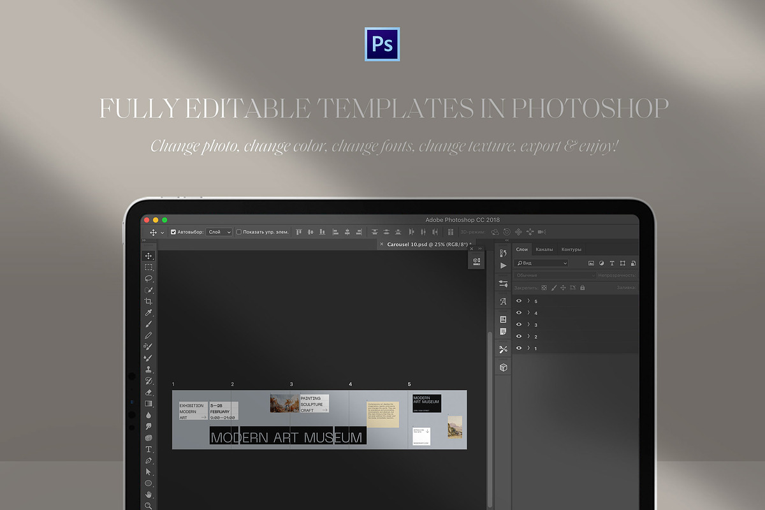
Task: Open the History panel icon
Action: [x=503, y=253]
